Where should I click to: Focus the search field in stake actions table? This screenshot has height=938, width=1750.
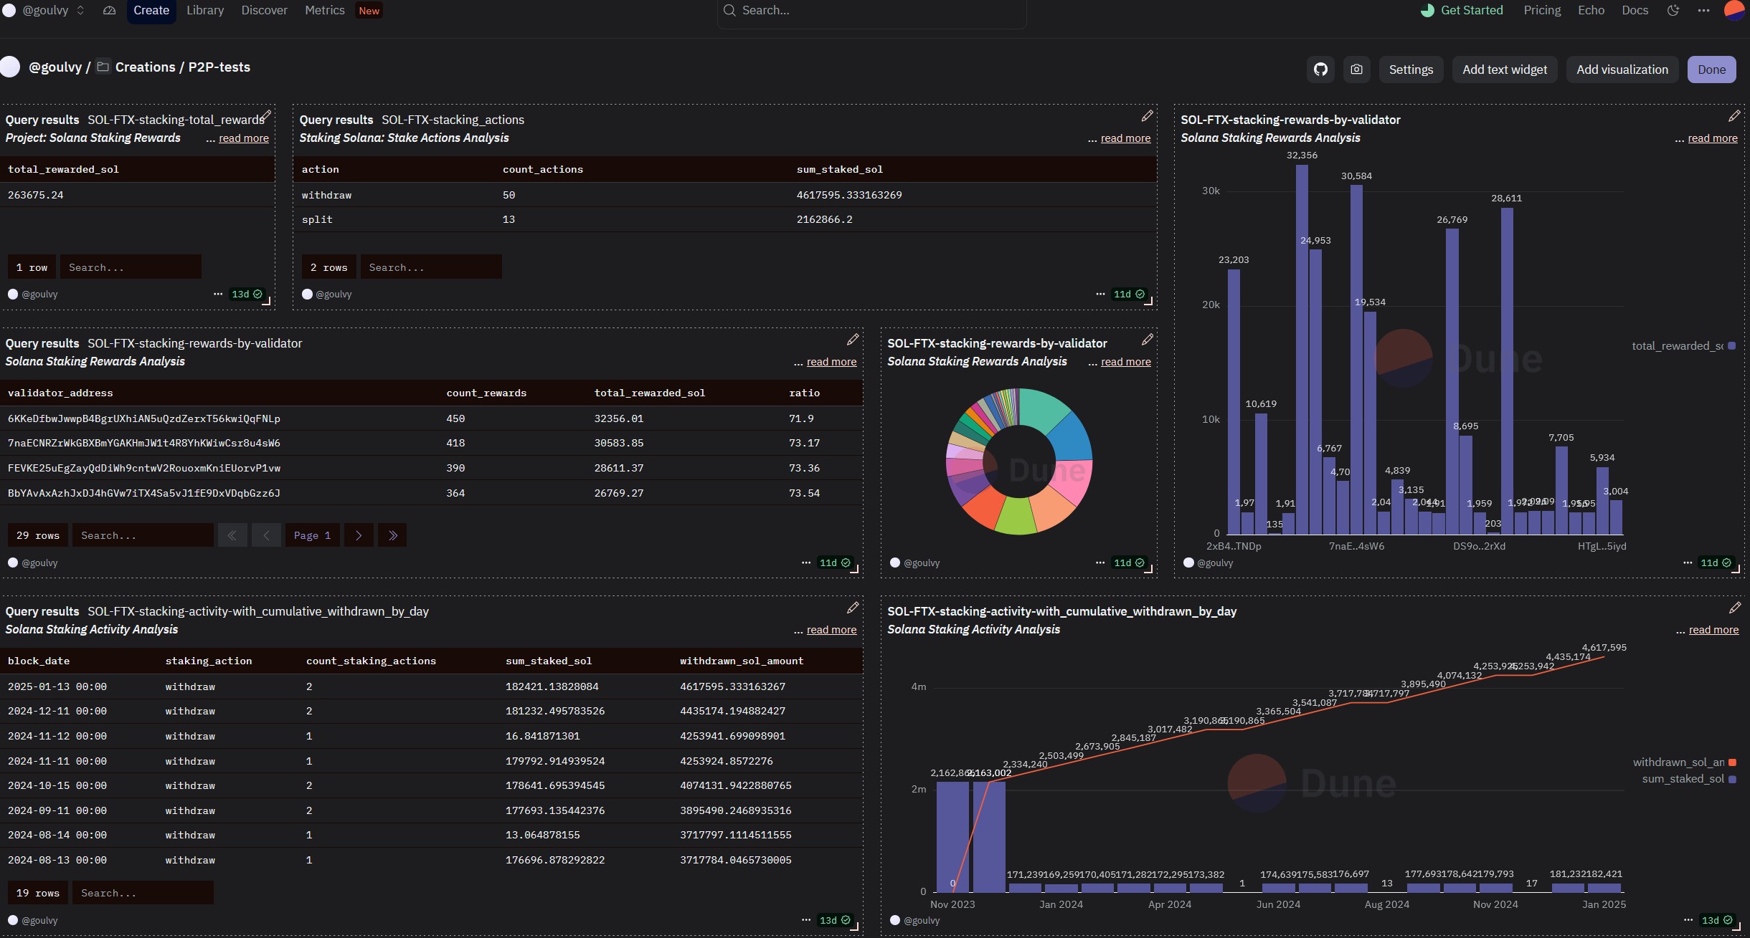coord(430,267)
